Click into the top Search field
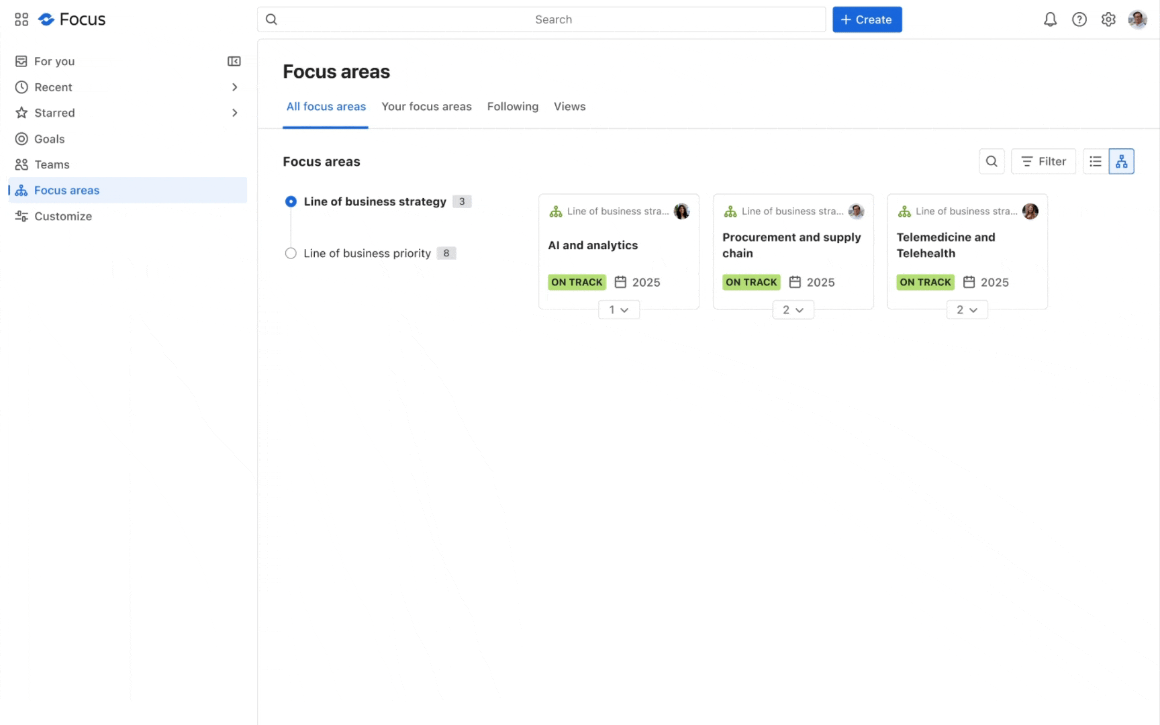 click(x=541, y=19)
